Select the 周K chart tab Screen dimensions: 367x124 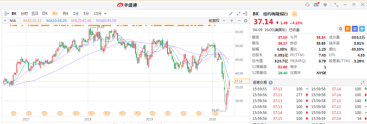(x=55, y=14)
